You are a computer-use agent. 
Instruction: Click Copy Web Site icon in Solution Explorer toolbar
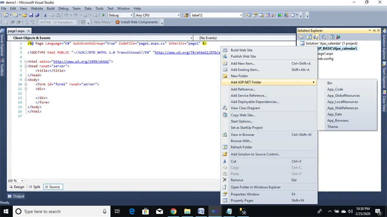(332, 37)
